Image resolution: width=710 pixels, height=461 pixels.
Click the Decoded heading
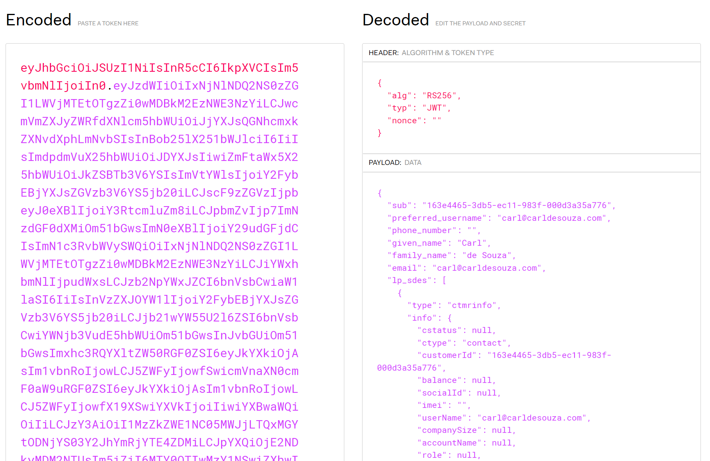click(396, 20)
